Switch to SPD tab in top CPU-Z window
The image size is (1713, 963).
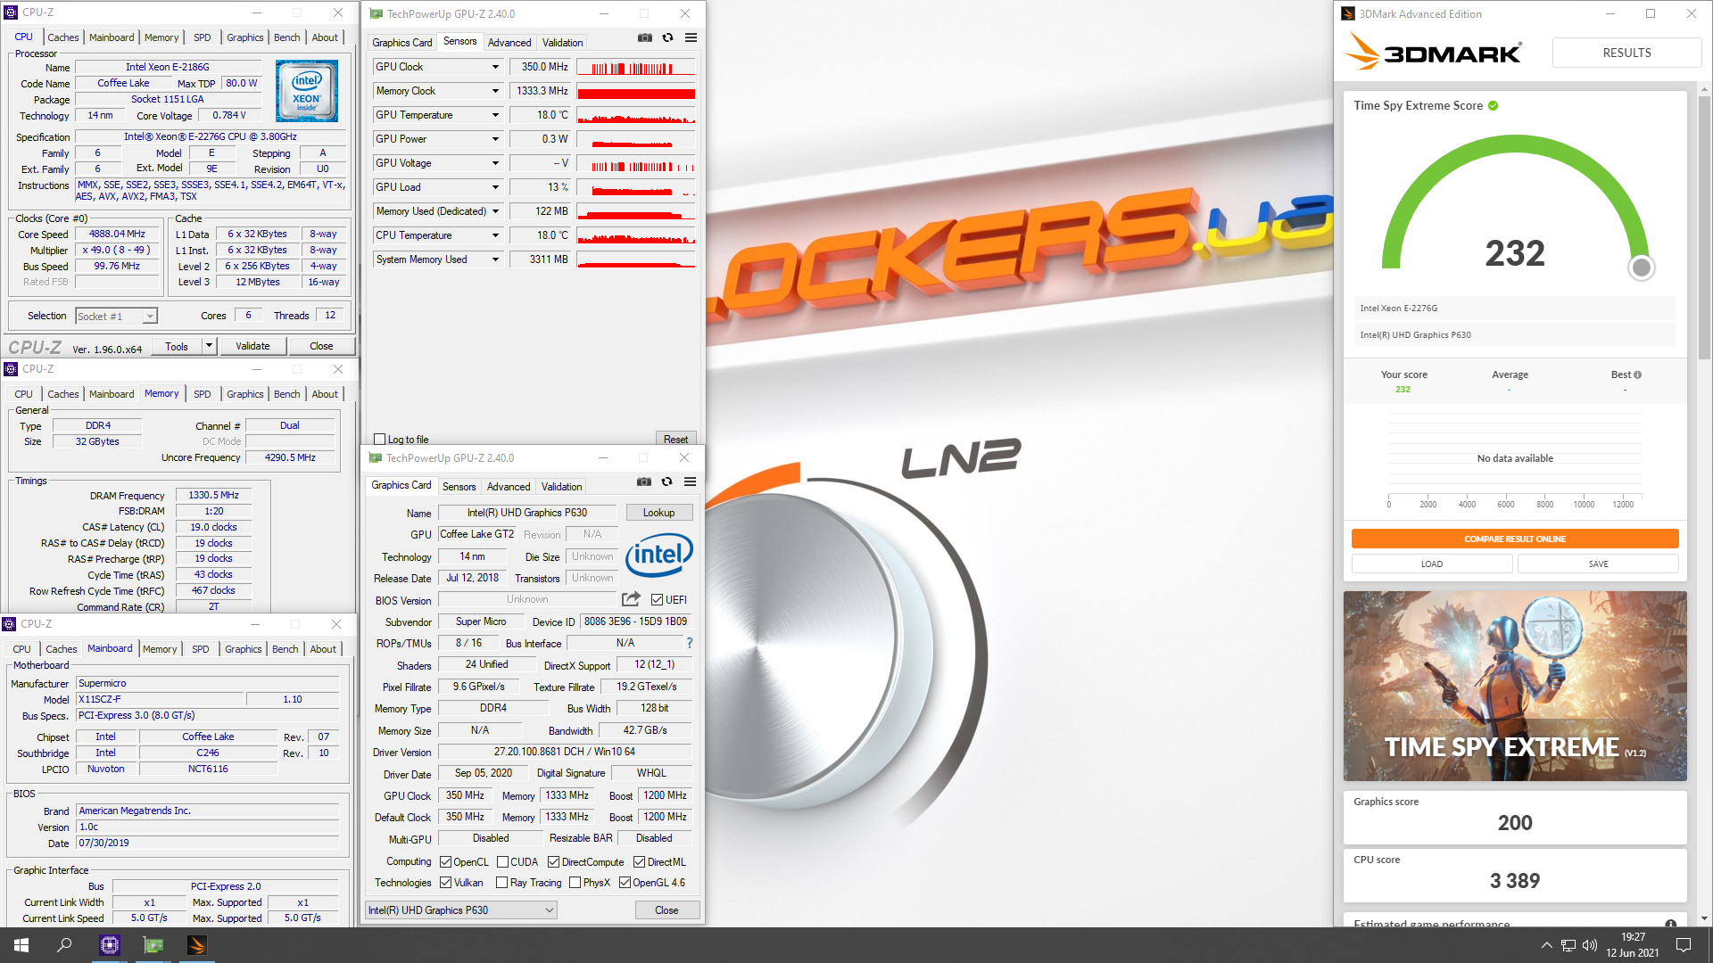[x=203, y=37]
